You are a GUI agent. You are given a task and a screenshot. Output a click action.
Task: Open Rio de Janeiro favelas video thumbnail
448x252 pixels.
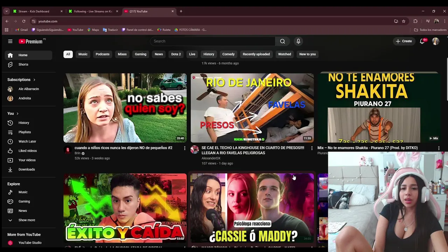pos(252,108)
